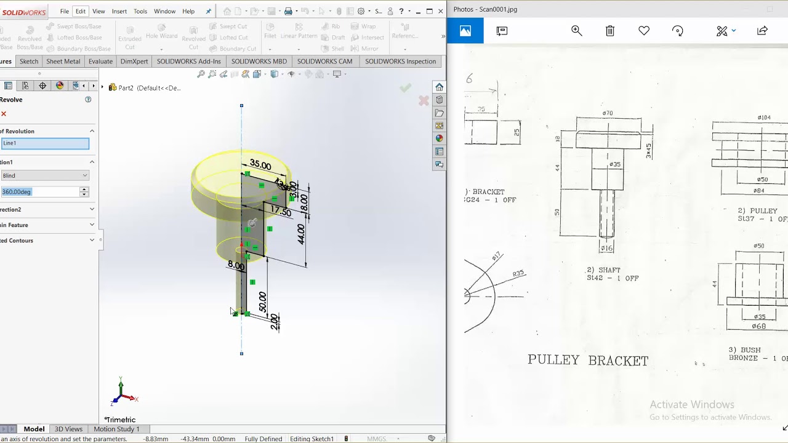
Task: Click the Photos slideshow/add-to icon
Action: tap(502, 31)
